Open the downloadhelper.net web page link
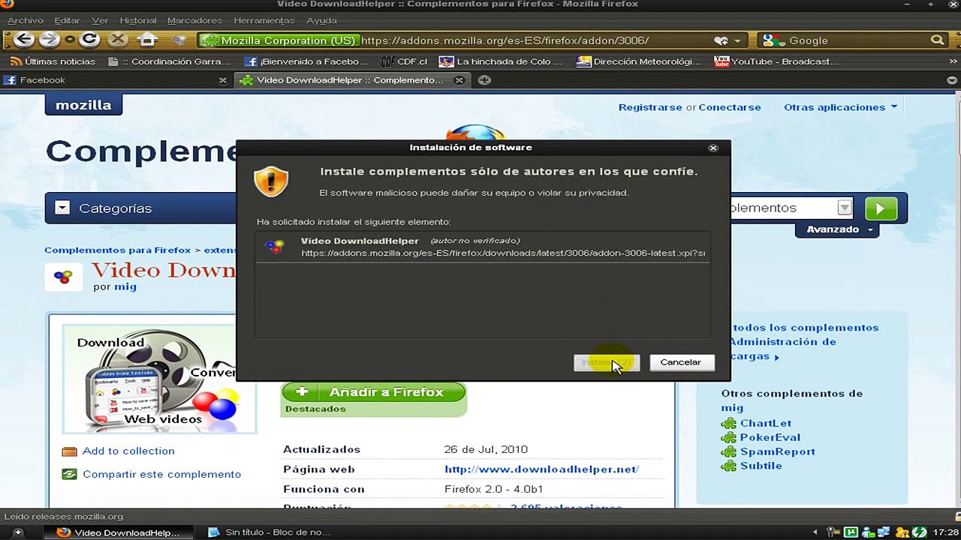961x540 pixels. pos(541,469)
